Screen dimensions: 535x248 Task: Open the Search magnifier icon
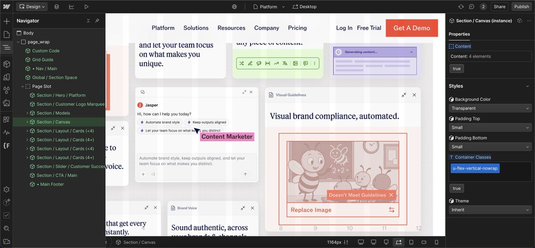[x=6, y=228]
